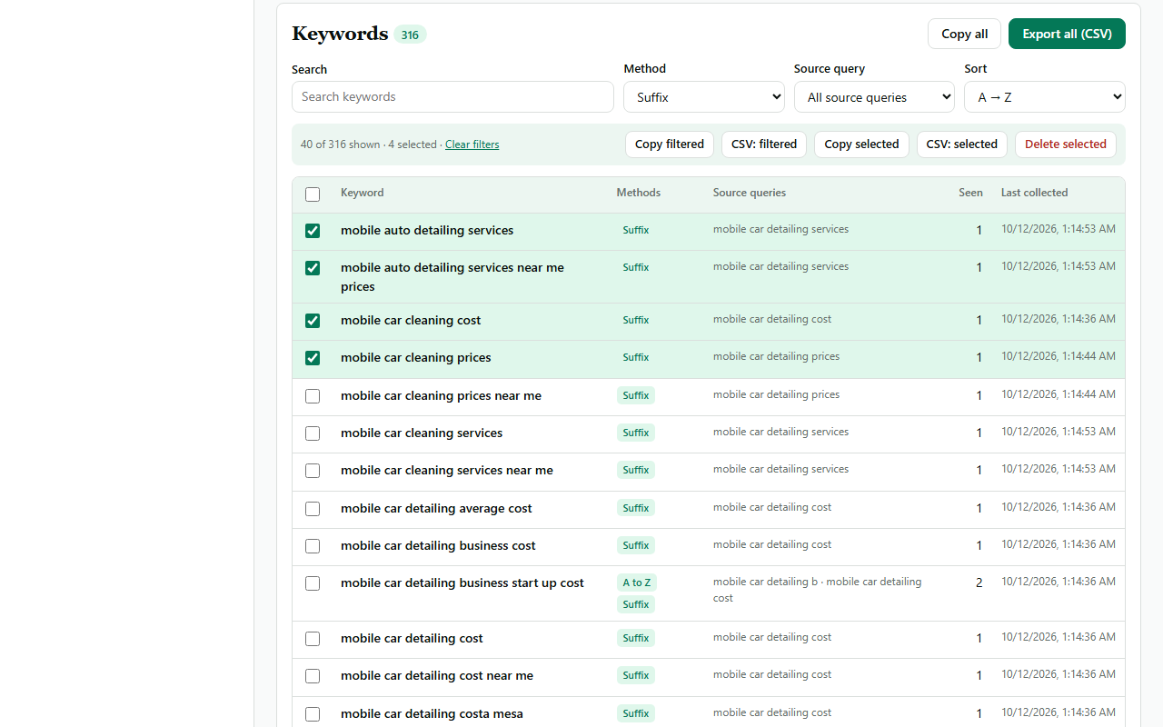
Task: Click Delete selected button
Action: coord(1066,144)
